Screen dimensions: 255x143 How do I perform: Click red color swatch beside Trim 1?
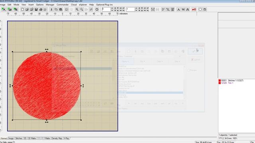[220, 83]
